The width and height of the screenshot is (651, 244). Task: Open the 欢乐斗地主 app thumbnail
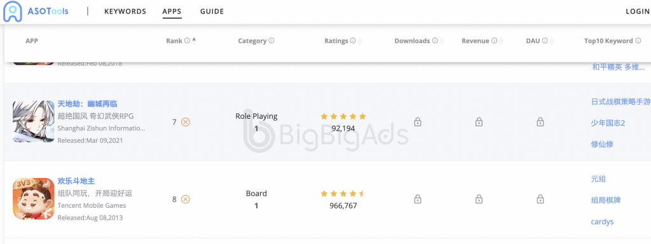33,199
